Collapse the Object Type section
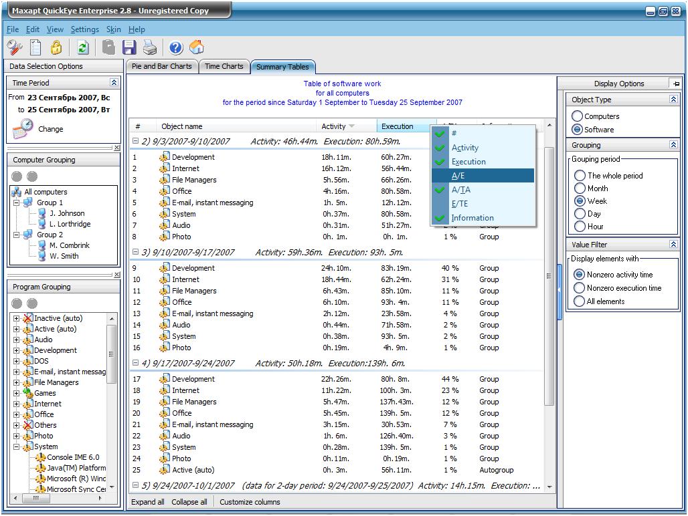Screen dimensions: 688x516 coord(673,100)
